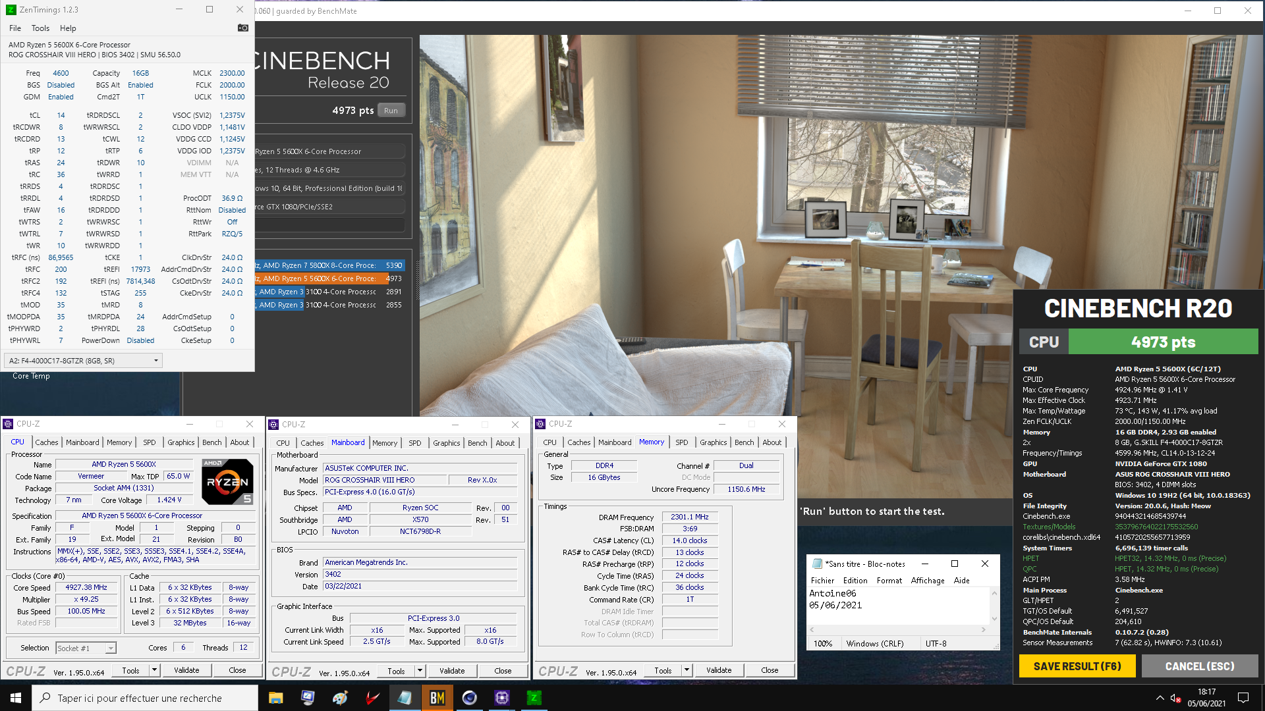
Task: Click the ZenTimings screenshot camera icon
Action: pyautogui.click(x=243, y=28)
